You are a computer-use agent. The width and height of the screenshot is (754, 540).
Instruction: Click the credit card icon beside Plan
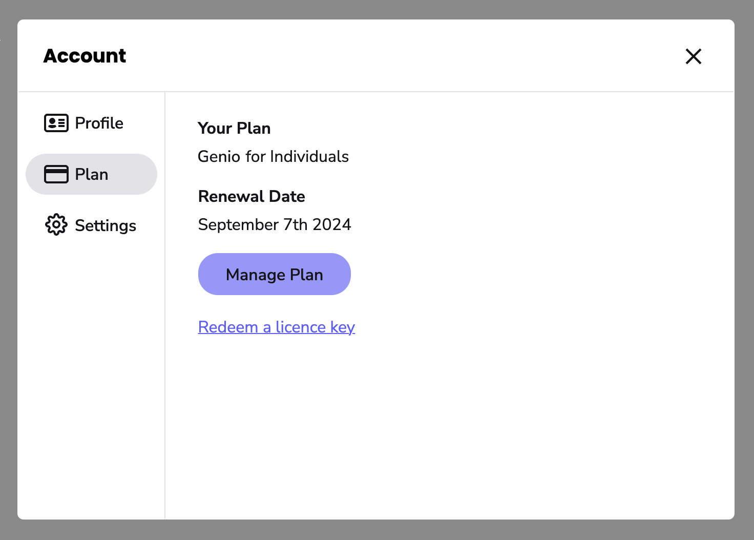click(x=56, y=174)
